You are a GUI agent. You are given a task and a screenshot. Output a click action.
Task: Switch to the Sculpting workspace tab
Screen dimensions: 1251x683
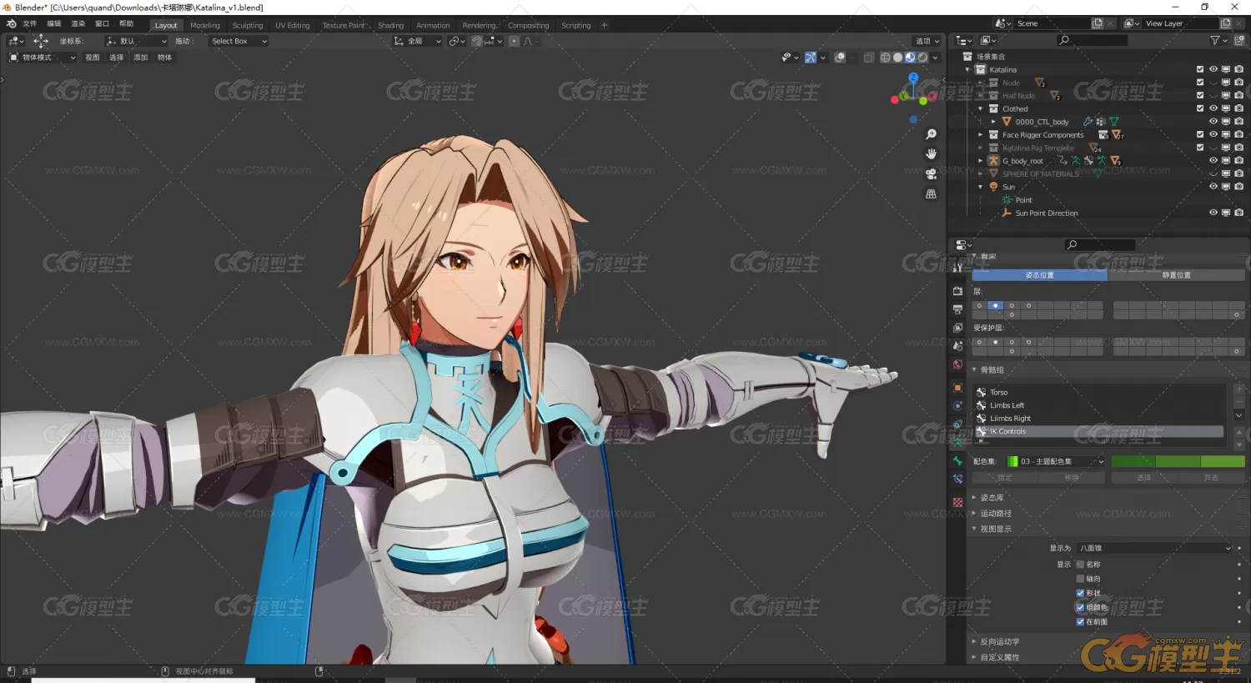coord(248,25)
